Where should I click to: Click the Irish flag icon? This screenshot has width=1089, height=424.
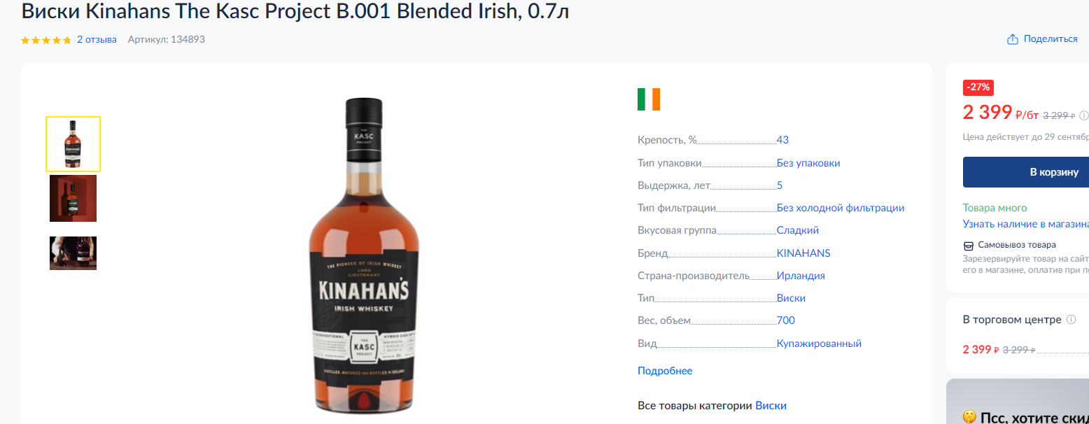tap(649, 99)
